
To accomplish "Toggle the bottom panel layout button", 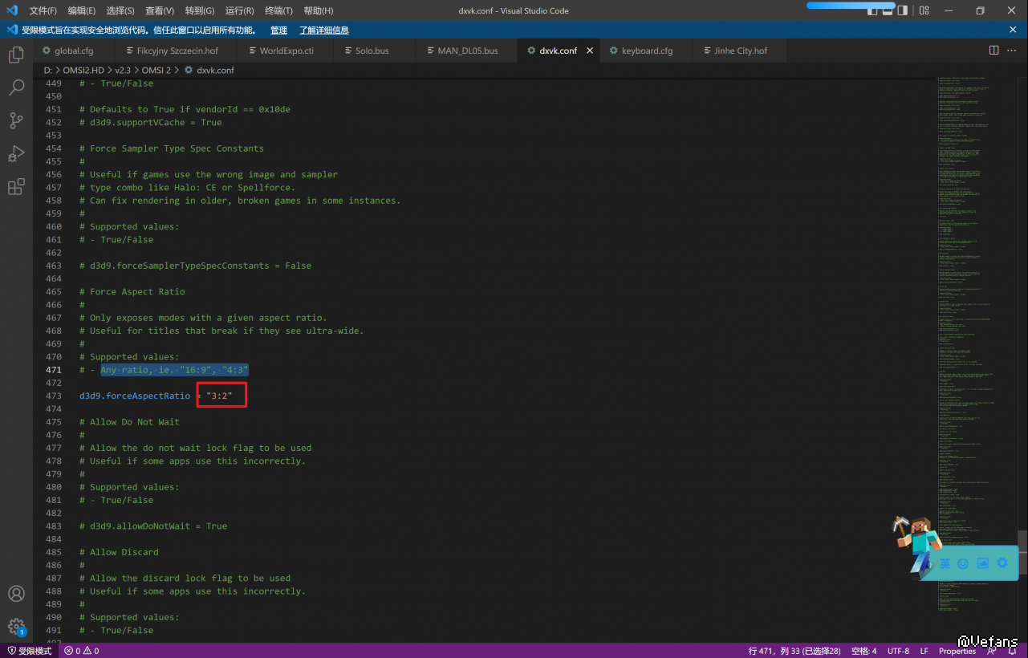I will (x=888, y=10).
